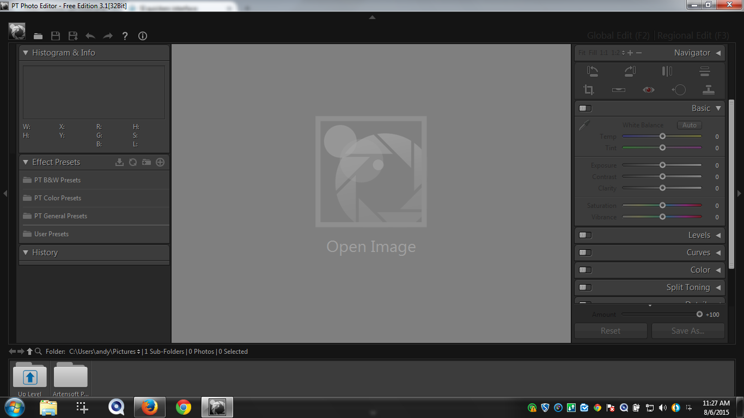Image resolution: width=744 pixels, height=418 pixels.
Task: Select the Crop tool
Action: [x=589, y=90]
